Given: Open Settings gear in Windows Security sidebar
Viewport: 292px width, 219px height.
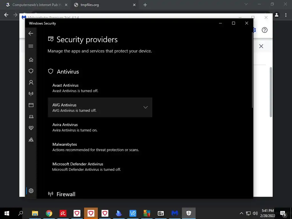Looking at the screenshot, I should coord(31,191).
